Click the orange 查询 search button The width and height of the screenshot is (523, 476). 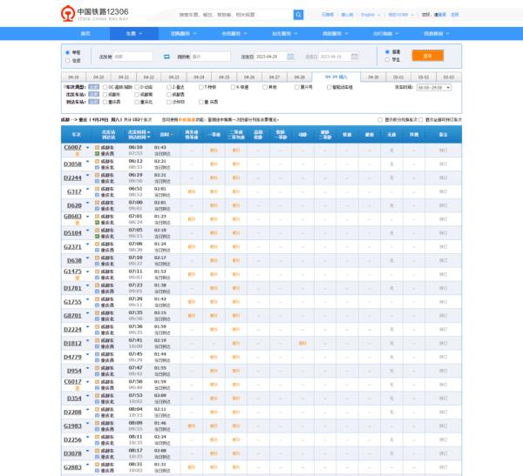427,56
